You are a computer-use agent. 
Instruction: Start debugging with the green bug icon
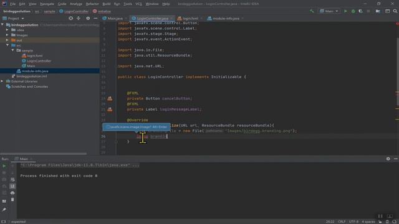point(353,11)
